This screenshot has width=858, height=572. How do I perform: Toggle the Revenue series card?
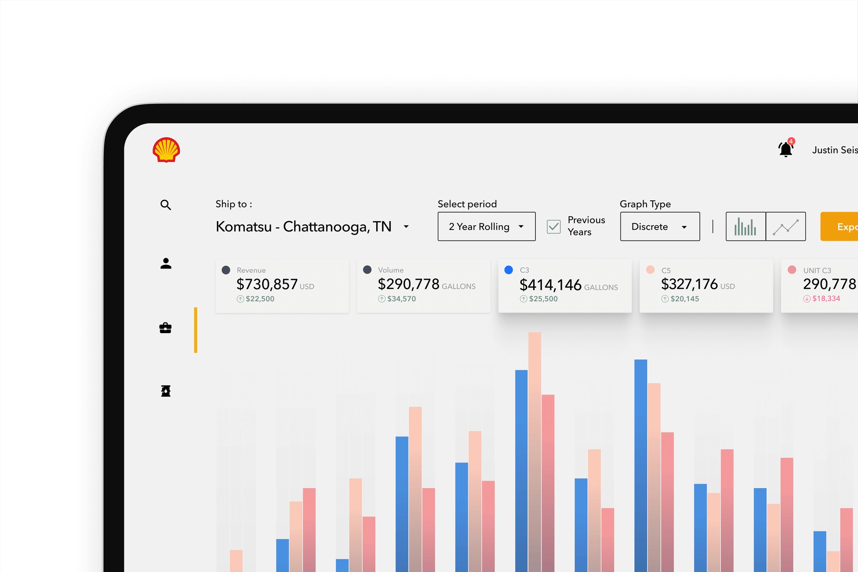[282, 286]
